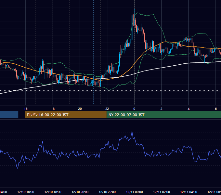Image resolution: width=221 pixels, height=195 pixels.
Task: Select the ロンドン 16:00-22:00 JST session band
Action: (66, 115)
